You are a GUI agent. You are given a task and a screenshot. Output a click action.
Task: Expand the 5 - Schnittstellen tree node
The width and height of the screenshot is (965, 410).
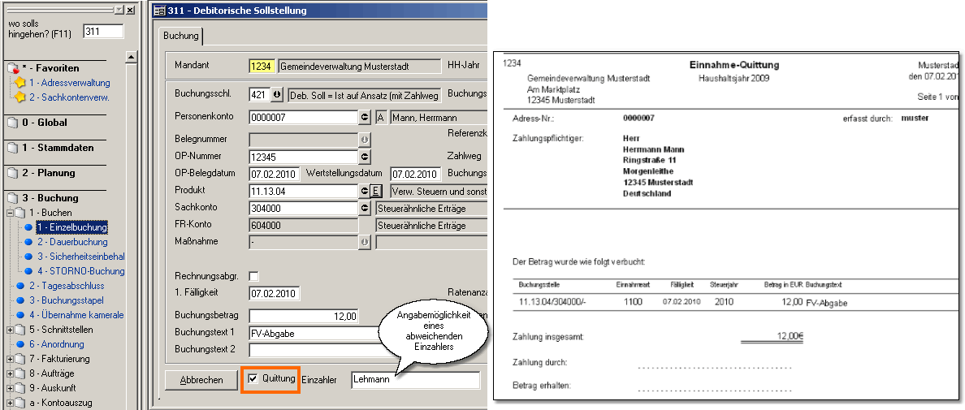[10, 330]
